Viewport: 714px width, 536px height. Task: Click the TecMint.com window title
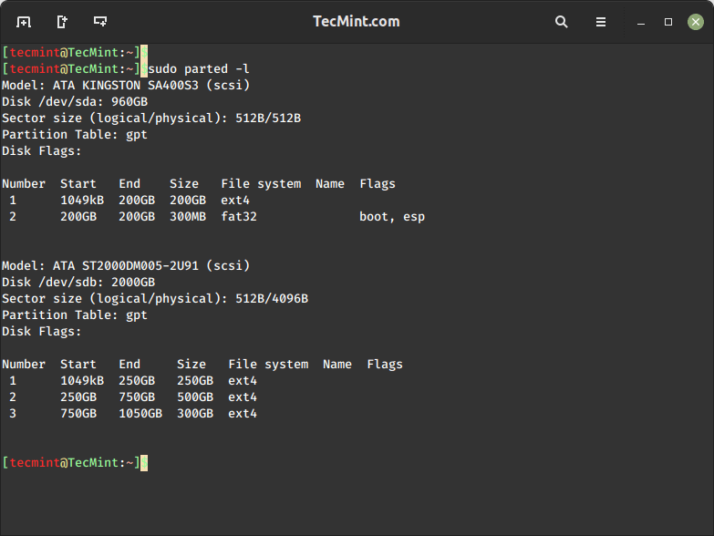[357, 22]
